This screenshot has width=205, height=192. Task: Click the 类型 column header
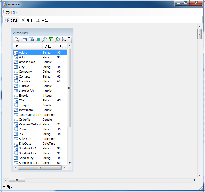(x=50, y=47)
